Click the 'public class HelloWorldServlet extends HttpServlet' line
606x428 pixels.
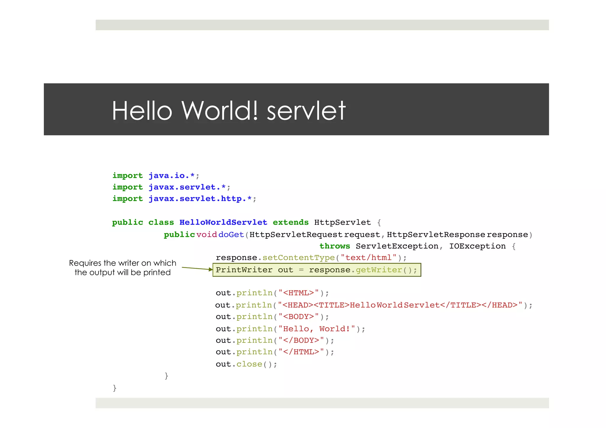tap(246, 222)
